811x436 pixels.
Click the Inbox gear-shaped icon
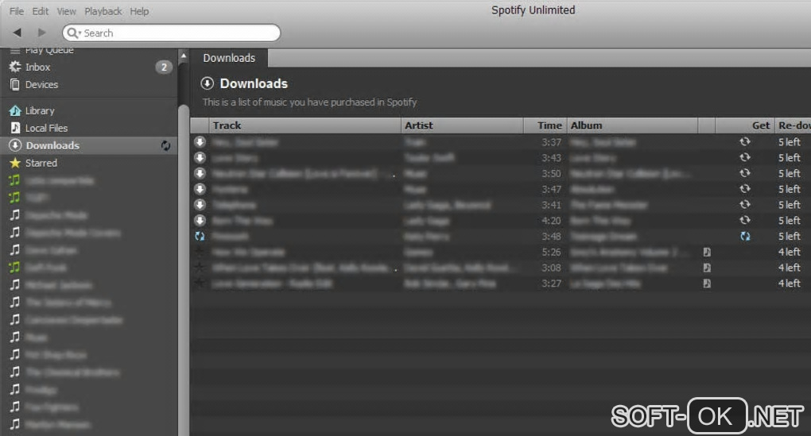[x=15, y=67]
